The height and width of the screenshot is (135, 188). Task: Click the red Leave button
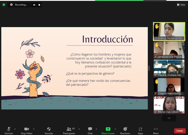[180, 131]
